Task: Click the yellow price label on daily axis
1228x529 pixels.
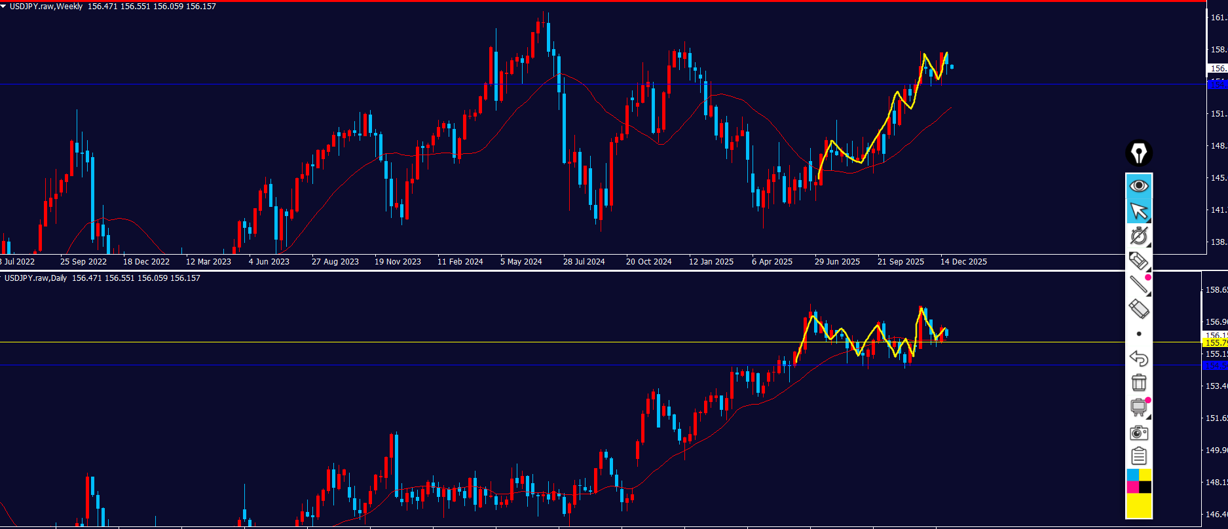Action: coord(1216,342)
